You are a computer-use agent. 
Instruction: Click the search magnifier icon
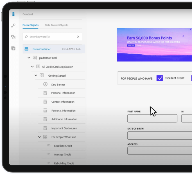pyautogui.click(x=26, y=37)
